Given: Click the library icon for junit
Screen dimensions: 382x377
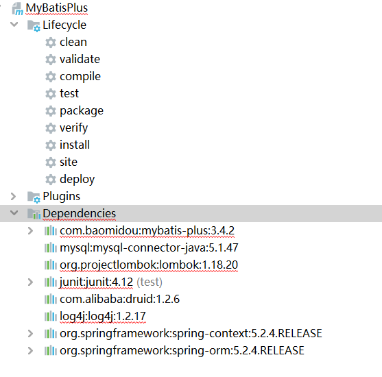Looking at the screenshot, I should 51,282.
